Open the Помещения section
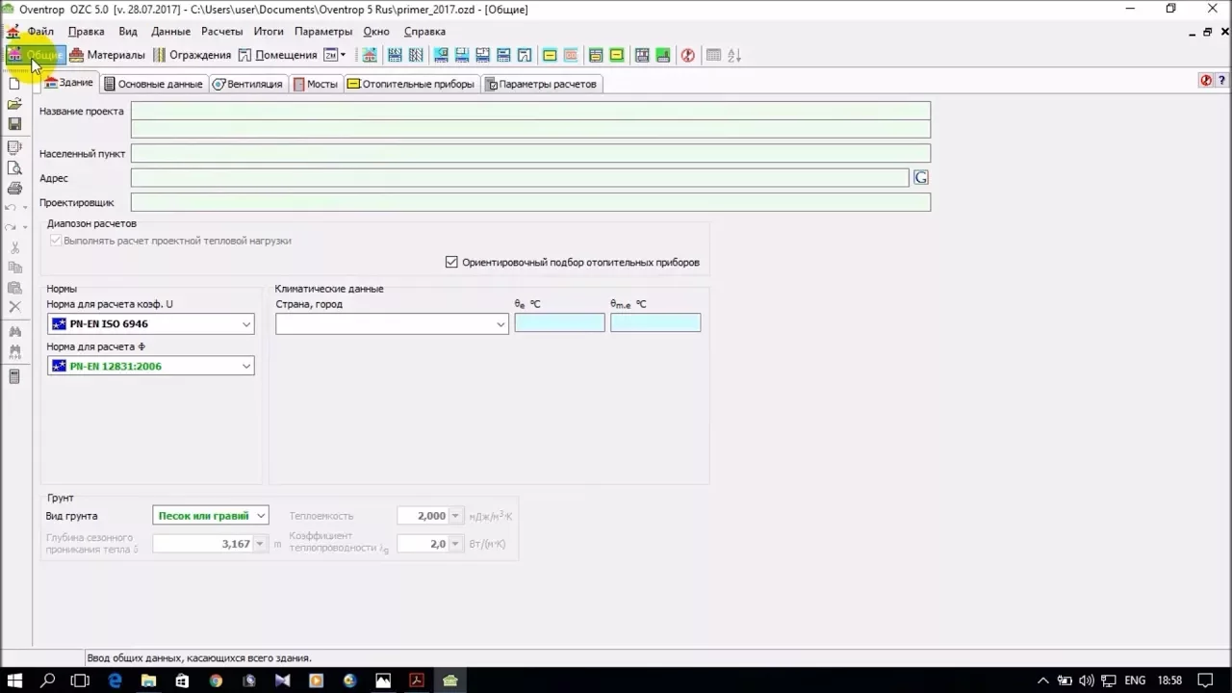Screen dimensions: 1232x693 click(x=277, y=55)
